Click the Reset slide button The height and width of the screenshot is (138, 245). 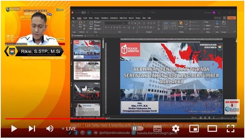point(97,25)
